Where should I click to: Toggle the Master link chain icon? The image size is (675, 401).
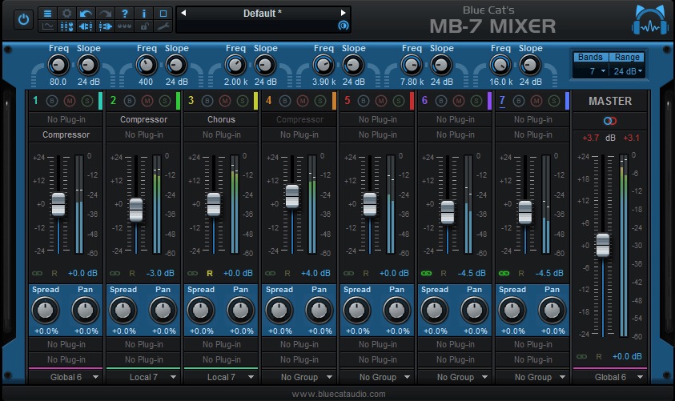pyautogui.click(x=581, y=357)
